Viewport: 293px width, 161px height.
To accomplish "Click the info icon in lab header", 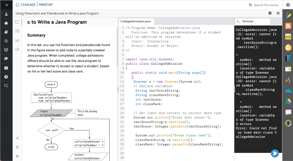I will click(270, 13).
